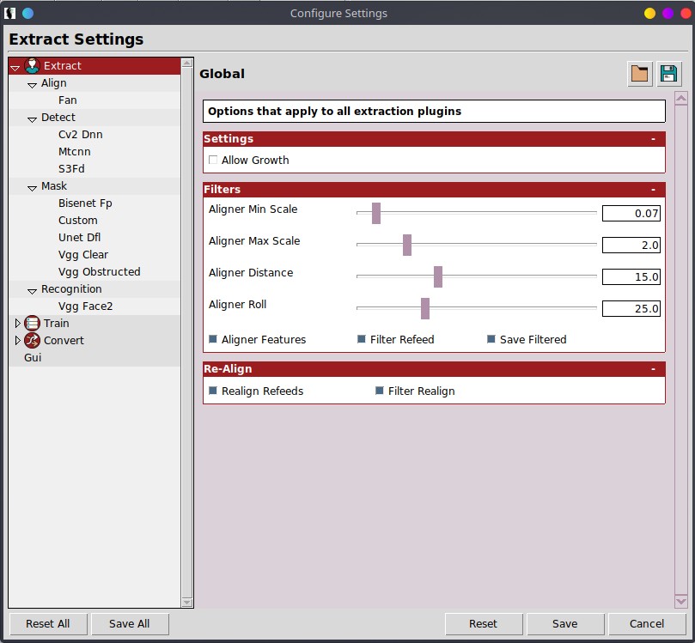Click the Reset button
The height and width of the screenshot is (643, 695).
click(483, 623)
